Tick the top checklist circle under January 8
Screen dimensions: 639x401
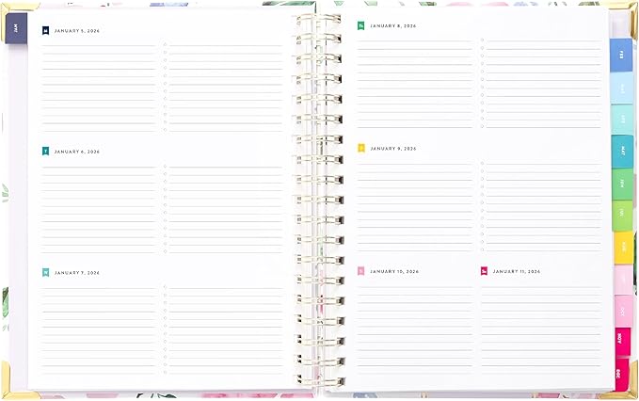[482, 40]
